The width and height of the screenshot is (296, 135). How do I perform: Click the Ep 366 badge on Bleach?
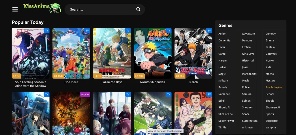(x=180, y=76)
